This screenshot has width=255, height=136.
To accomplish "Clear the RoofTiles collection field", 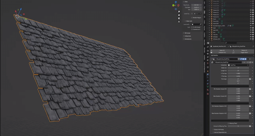I will 248,65.
